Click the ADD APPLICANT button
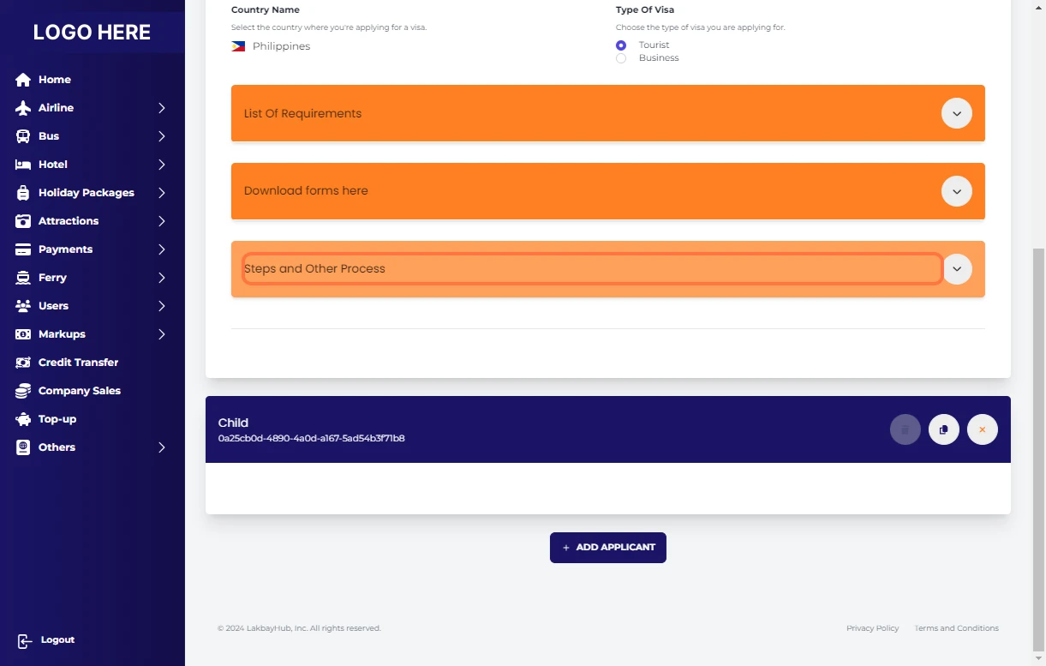This screenshot has height=666, width=1046. (x=607, y=548)
